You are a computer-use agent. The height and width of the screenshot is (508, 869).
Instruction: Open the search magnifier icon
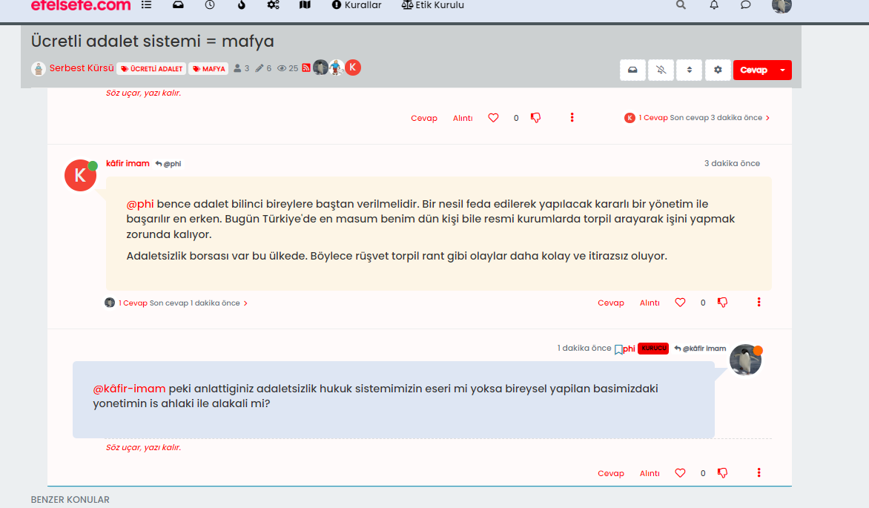pos(680,5)
